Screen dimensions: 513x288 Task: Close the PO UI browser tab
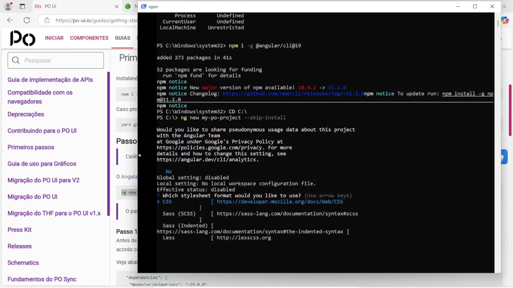pos(117,6)
